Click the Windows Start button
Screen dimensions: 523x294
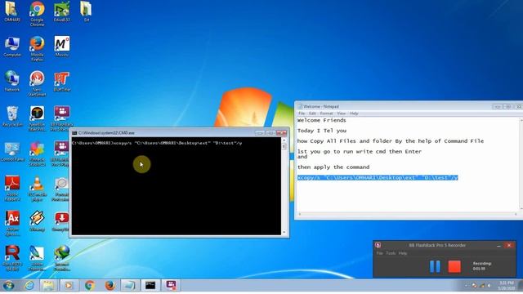tap(9, 286)
